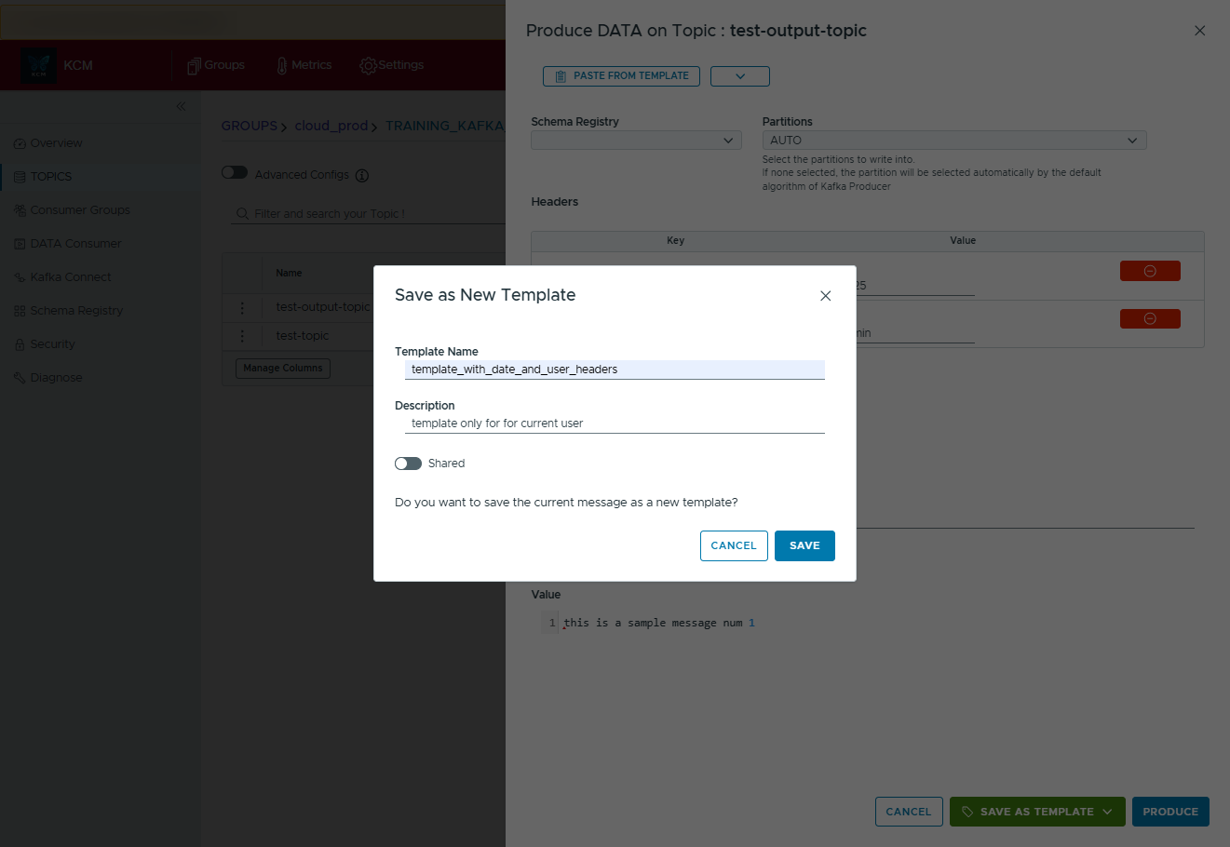Click the PASTE FROM TEMPLATE button
This screenshot has height=847, width=1230.
pos(621,76)
